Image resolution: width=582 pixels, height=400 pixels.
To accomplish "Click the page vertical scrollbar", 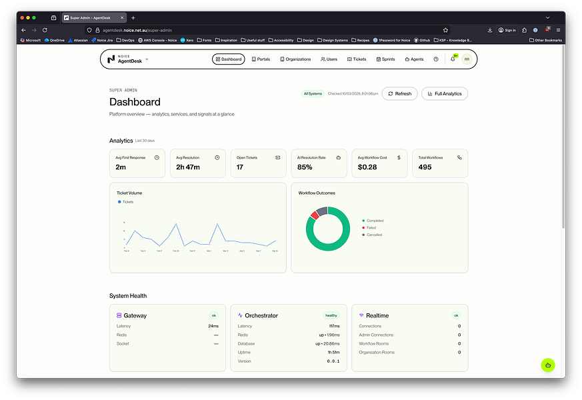I will pyautogui.click(x=563, y=137).
